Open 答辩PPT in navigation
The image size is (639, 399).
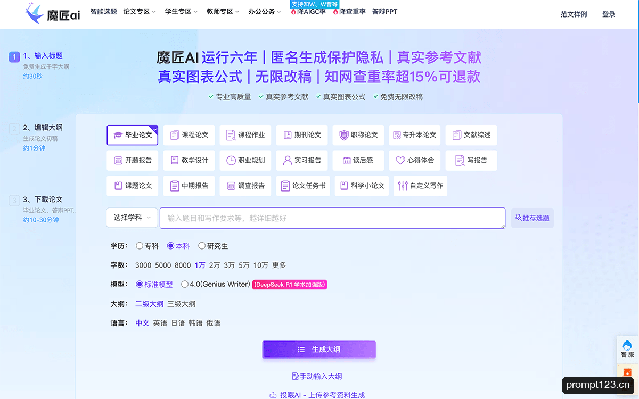click(x=384, y=12)
